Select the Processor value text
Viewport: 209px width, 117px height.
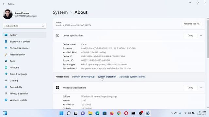point(108,48)
